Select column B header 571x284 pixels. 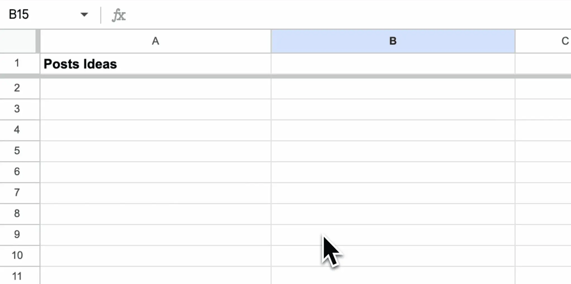pos(393,41)
